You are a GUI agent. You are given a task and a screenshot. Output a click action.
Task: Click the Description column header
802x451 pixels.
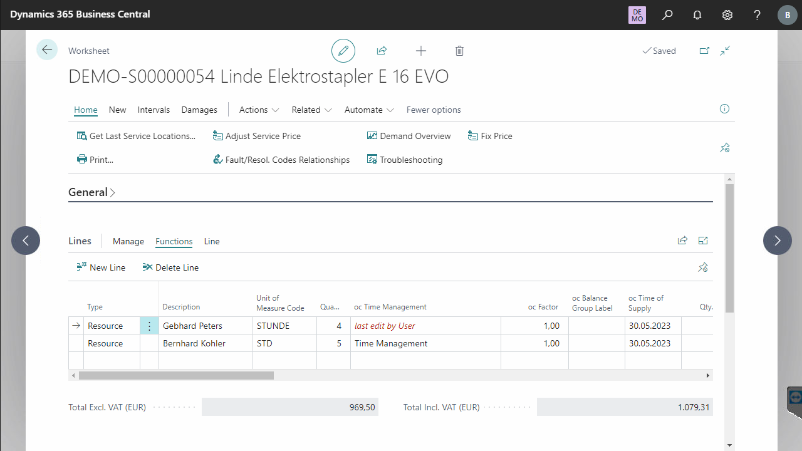[x=181, y=307]
